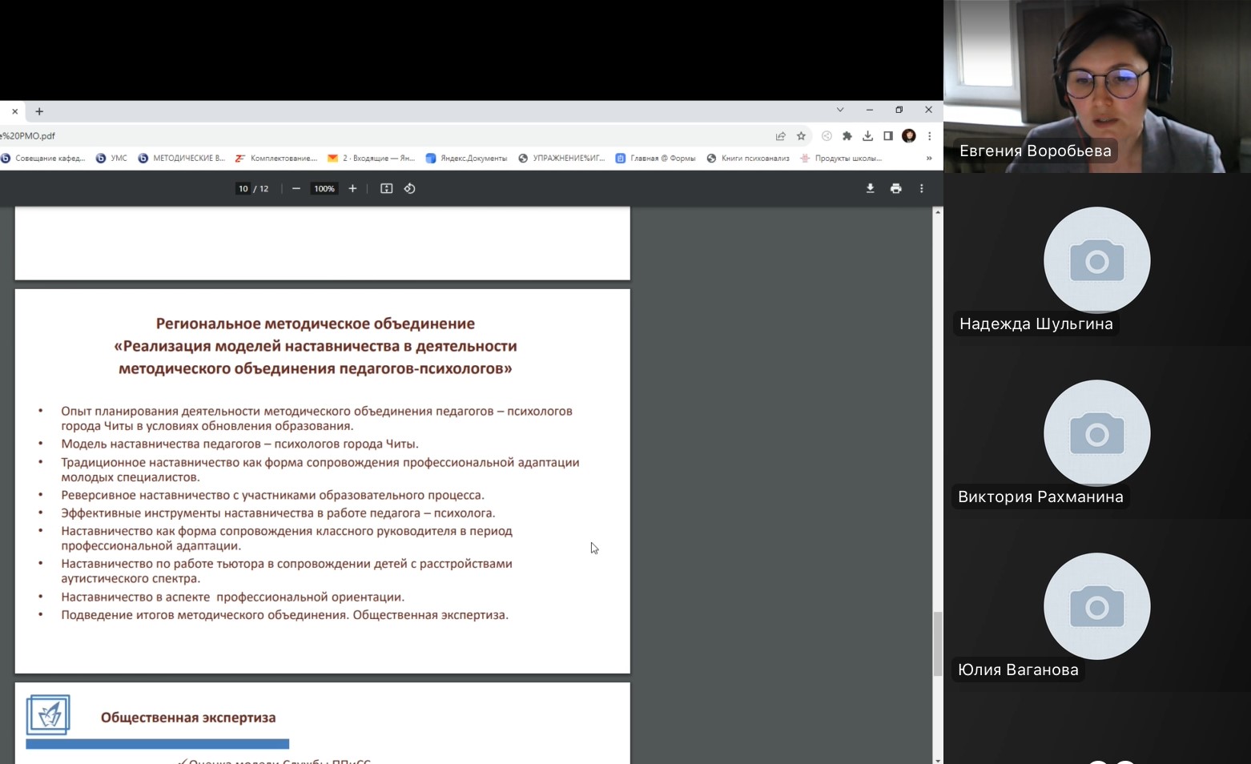1251x764 pixels.
Task: Open Chrome downloads icon in toolbar
Action: click(x=867, y=136)
